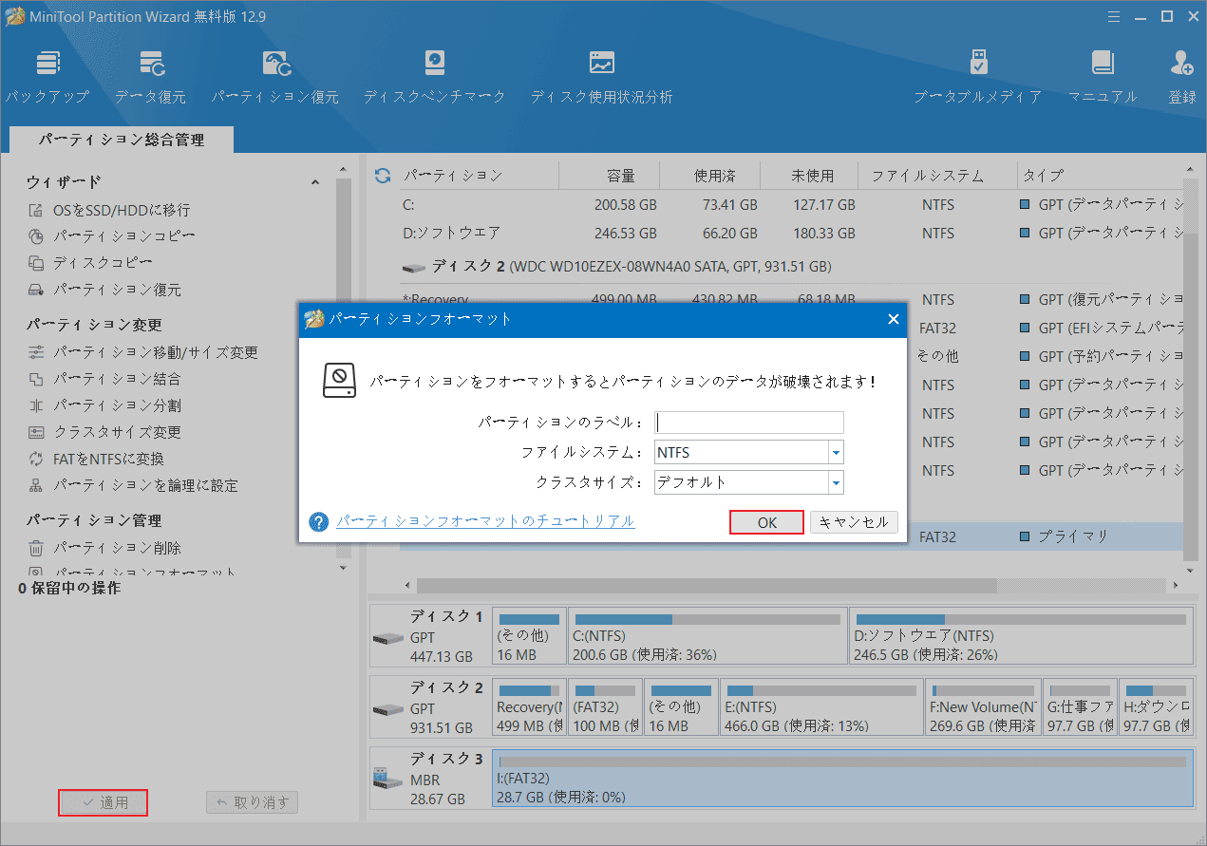Open the マニュアル manual
This screenshot has height=846, width=1207.
click(x=1103, y=77)
